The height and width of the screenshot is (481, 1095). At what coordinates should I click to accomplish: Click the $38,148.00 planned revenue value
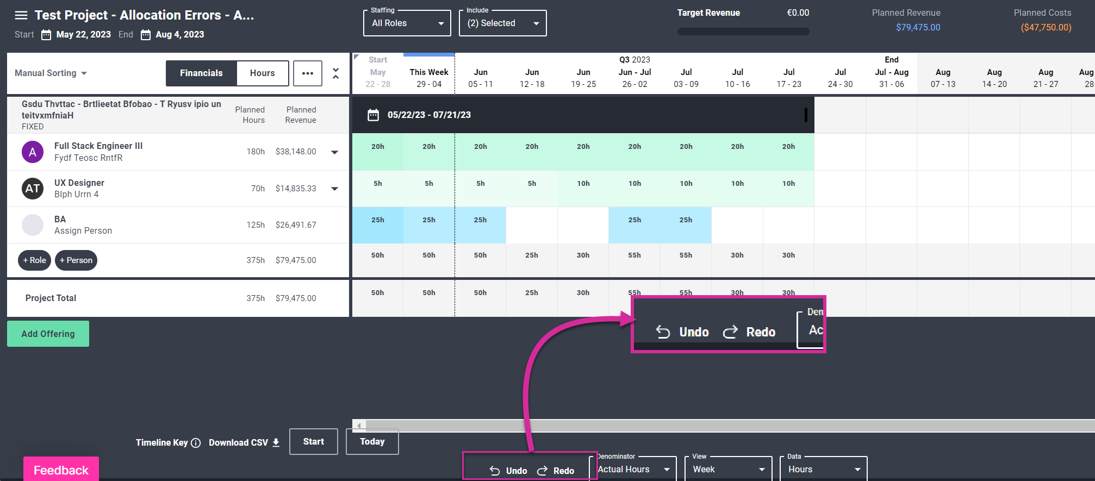pyautogui.click(x=296, y=152)
